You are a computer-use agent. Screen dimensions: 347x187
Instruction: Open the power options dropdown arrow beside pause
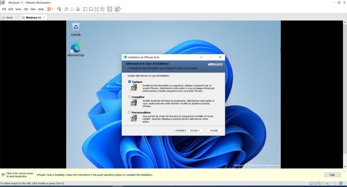[x=53, y=9]
